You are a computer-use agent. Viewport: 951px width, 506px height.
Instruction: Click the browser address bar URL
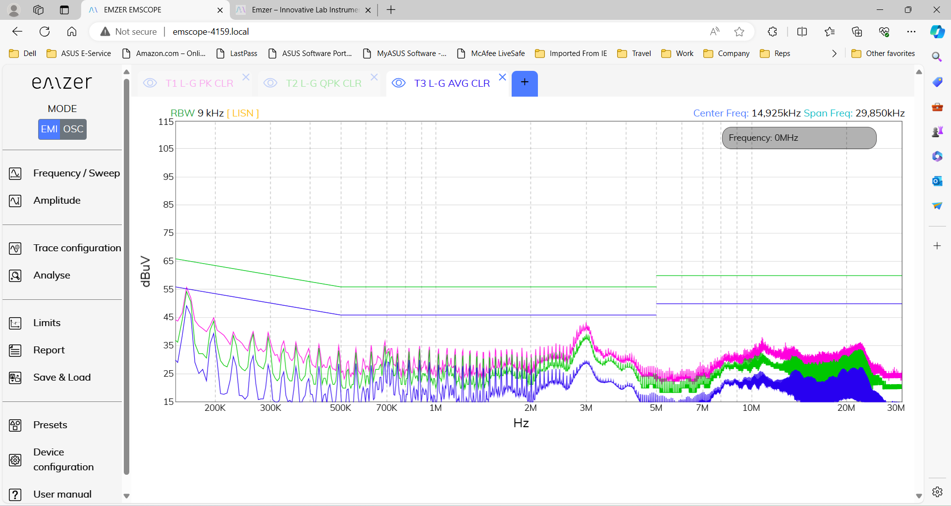211,32
